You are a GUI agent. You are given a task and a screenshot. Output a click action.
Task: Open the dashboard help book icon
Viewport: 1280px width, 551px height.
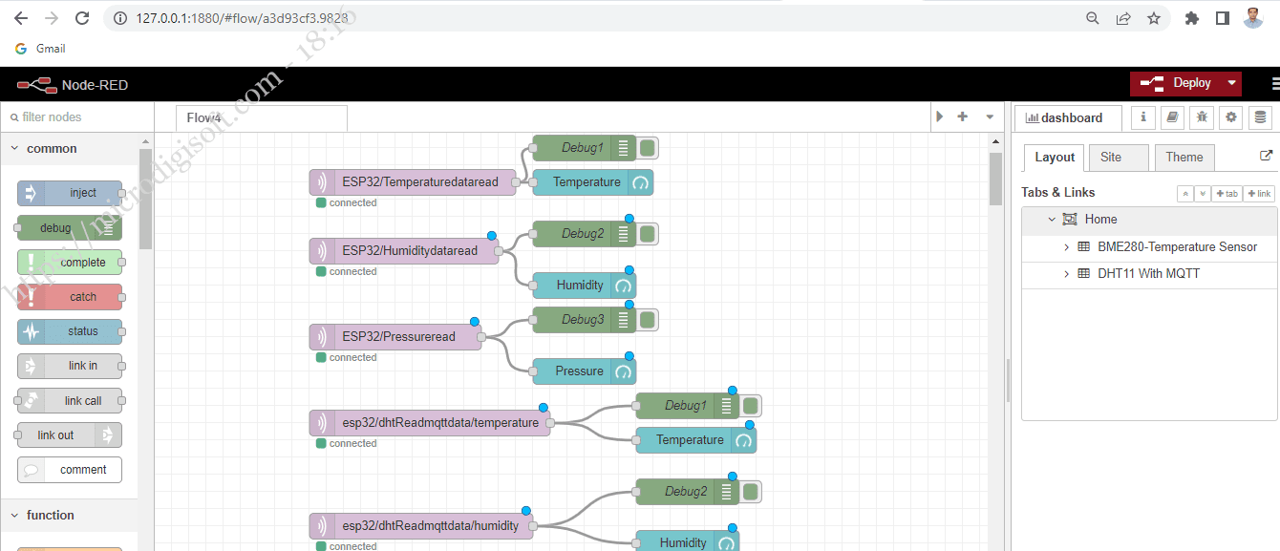(x=1172, y=117)
